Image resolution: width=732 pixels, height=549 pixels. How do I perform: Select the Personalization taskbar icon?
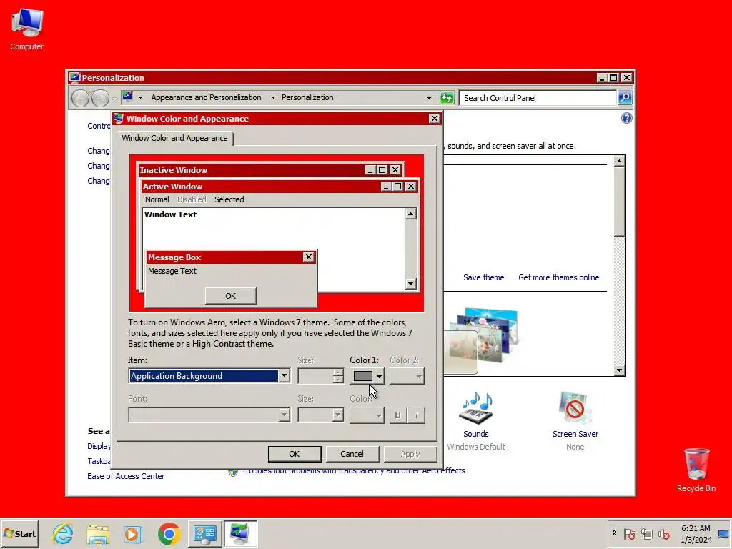(240, 533)
